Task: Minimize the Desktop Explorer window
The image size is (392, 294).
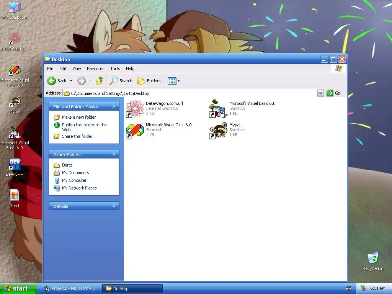Action: [324, 59]
